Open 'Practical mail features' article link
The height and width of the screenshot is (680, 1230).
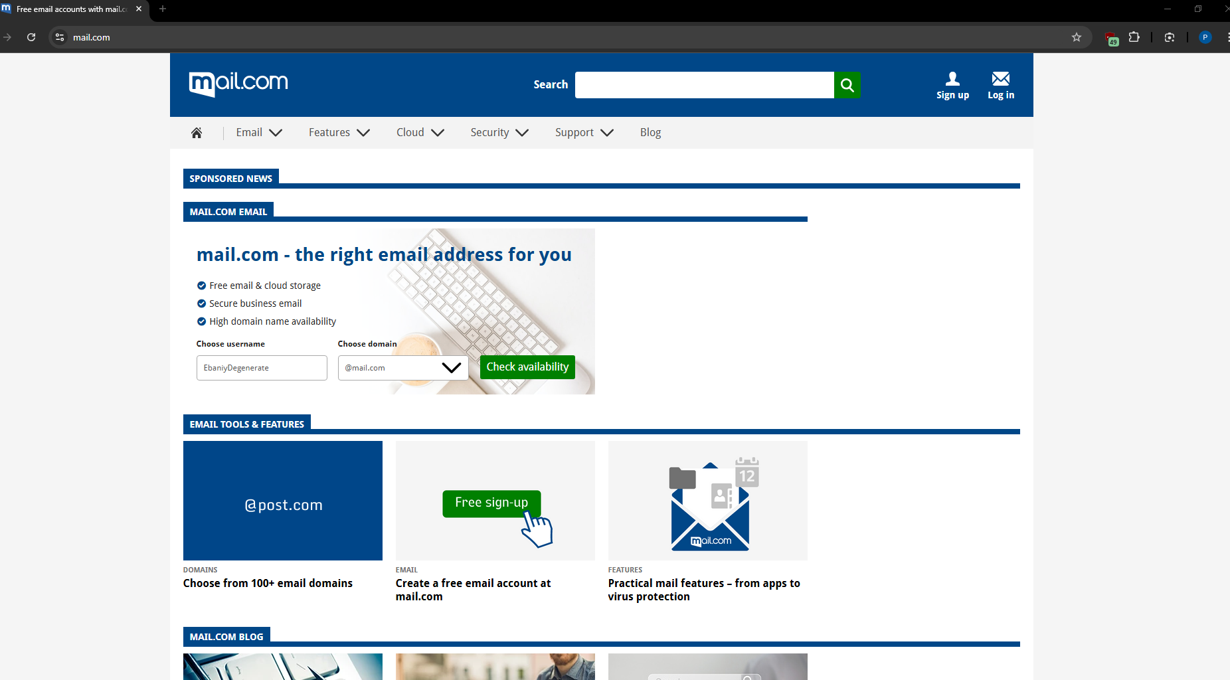pyautogui.click(x=704, y=590)
